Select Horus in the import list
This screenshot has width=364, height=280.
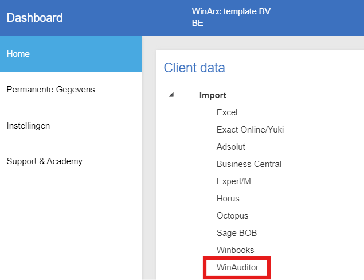tap(228, 199)
